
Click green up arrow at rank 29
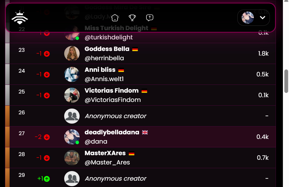(x=47, y=179)
